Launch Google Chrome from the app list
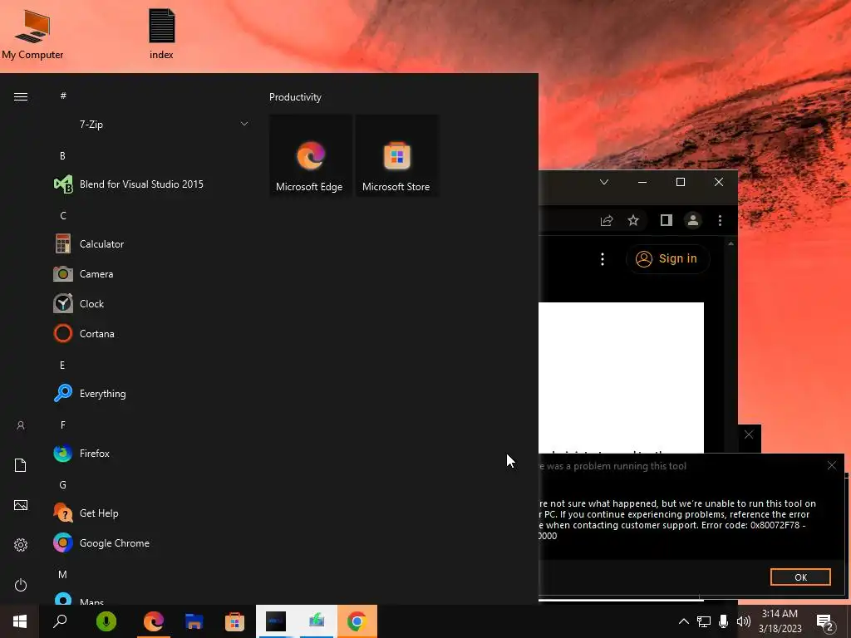 [x=151, y=543]
